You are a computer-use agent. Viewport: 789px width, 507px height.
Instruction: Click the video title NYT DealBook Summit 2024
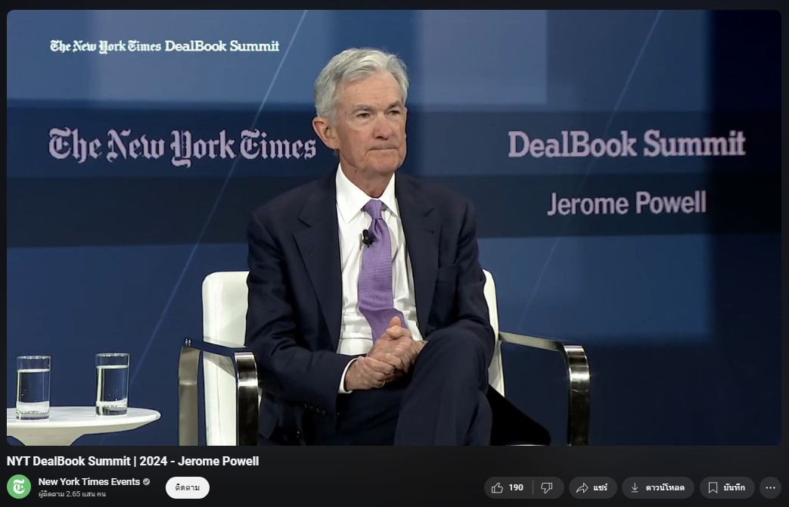click(133, 461)
